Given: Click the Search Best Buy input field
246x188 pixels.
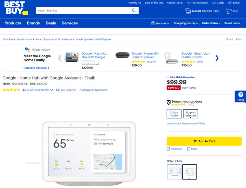Looking at the screenshot, I should click(82, 11).
